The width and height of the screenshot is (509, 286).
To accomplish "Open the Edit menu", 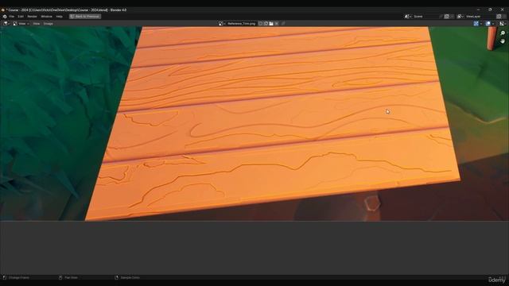I will click(21, 16).
